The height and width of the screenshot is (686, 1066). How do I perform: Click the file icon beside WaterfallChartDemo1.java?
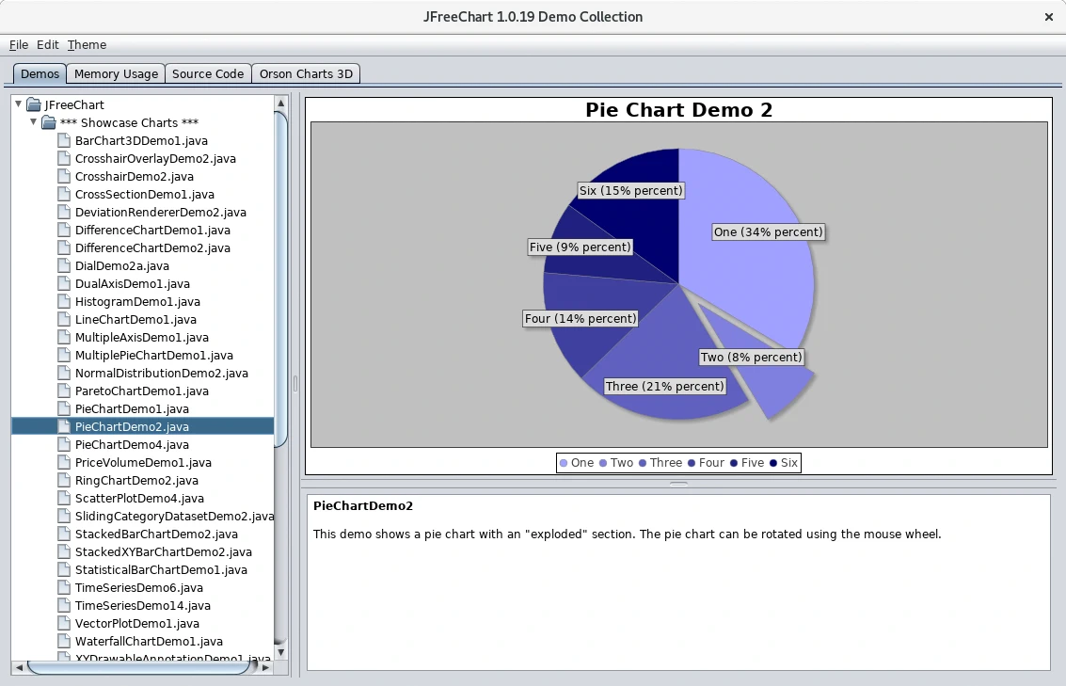(63, 641)
